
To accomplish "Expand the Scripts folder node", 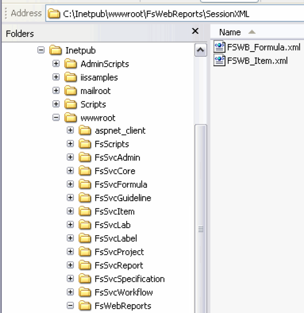I will point(56,104).
